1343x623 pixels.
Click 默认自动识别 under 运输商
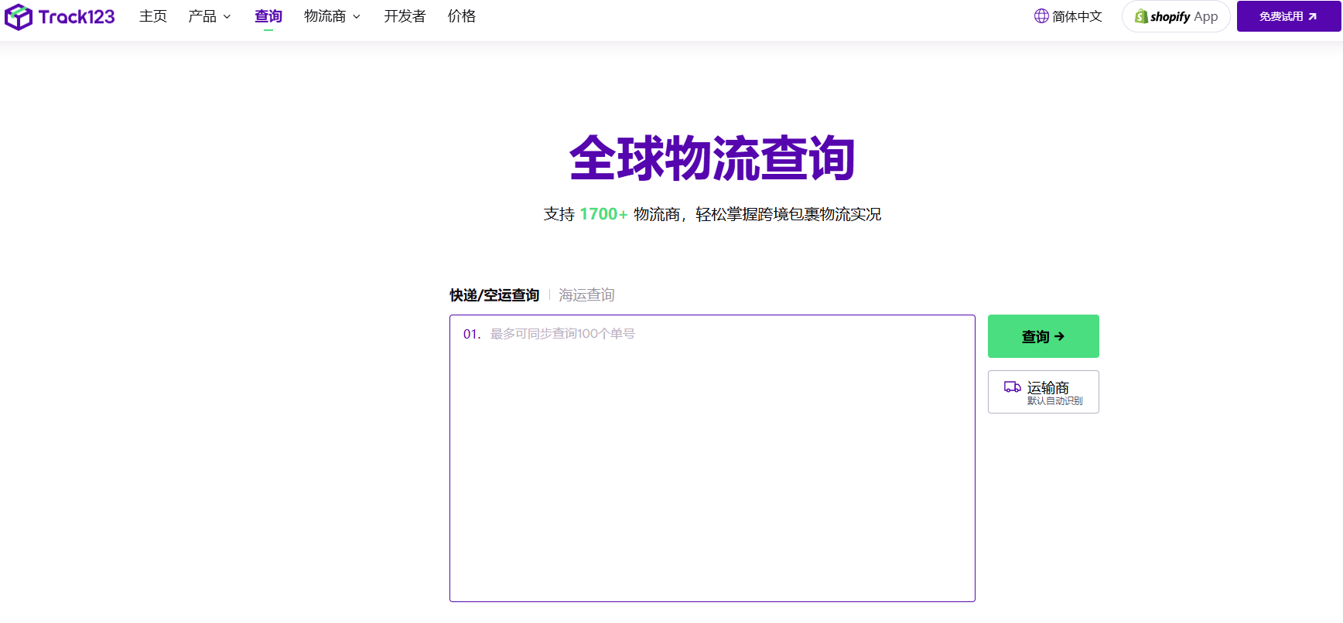1054,401
